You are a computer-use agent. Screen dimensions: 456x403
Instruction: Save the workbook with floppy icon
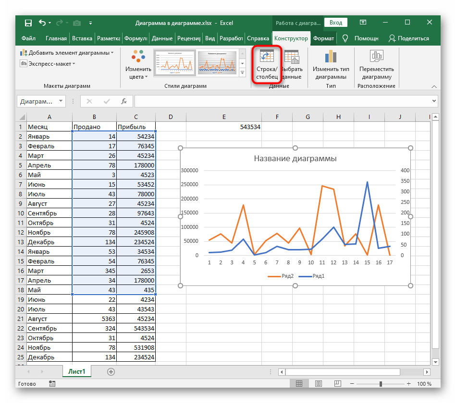(28, 23)
